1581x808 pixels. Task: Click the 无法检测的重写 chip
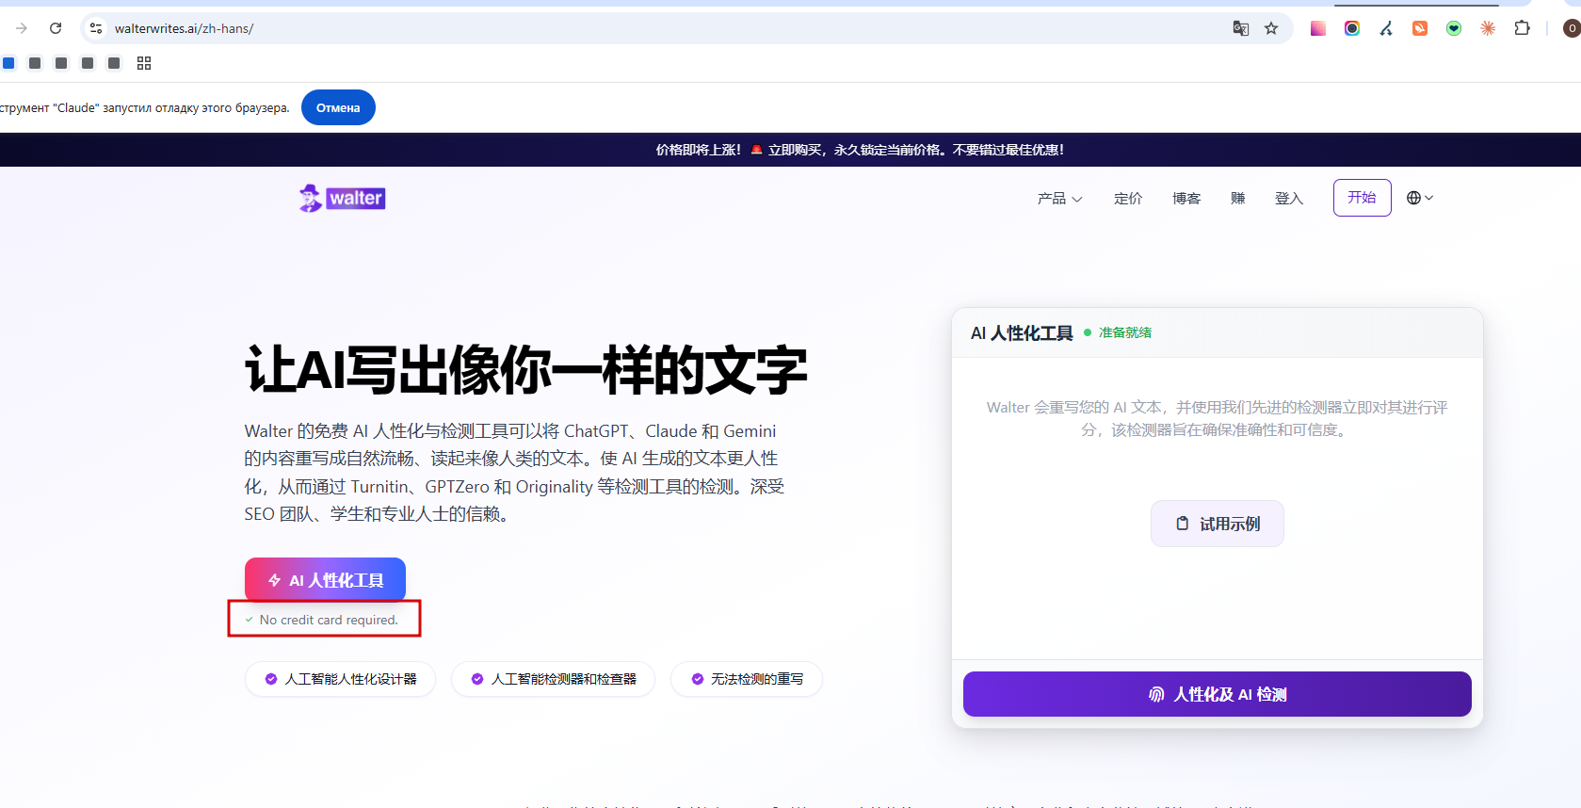coord(747,679)
